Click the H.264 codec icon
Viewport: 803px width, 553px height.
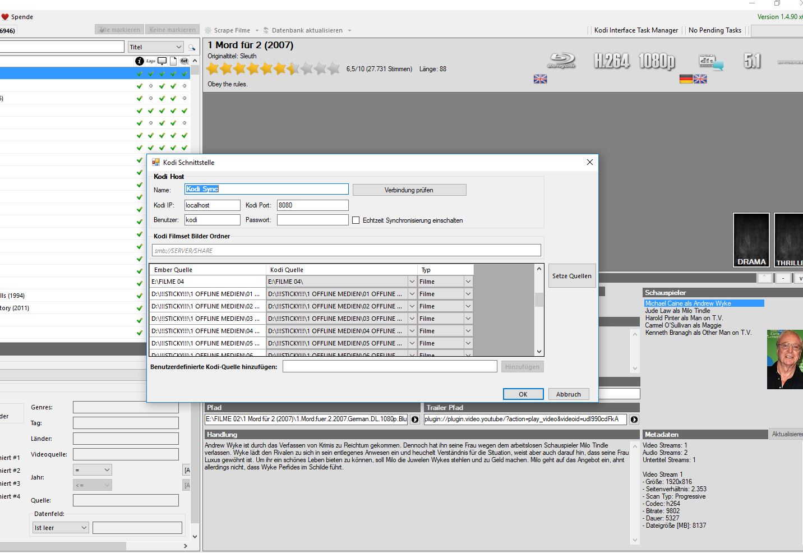(x=612, y=61)
